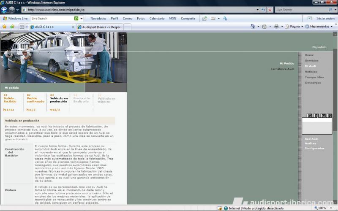Click the Windows Live logo button
The width and height of the screenshot is (338, 211).
[x=15, y=19]
